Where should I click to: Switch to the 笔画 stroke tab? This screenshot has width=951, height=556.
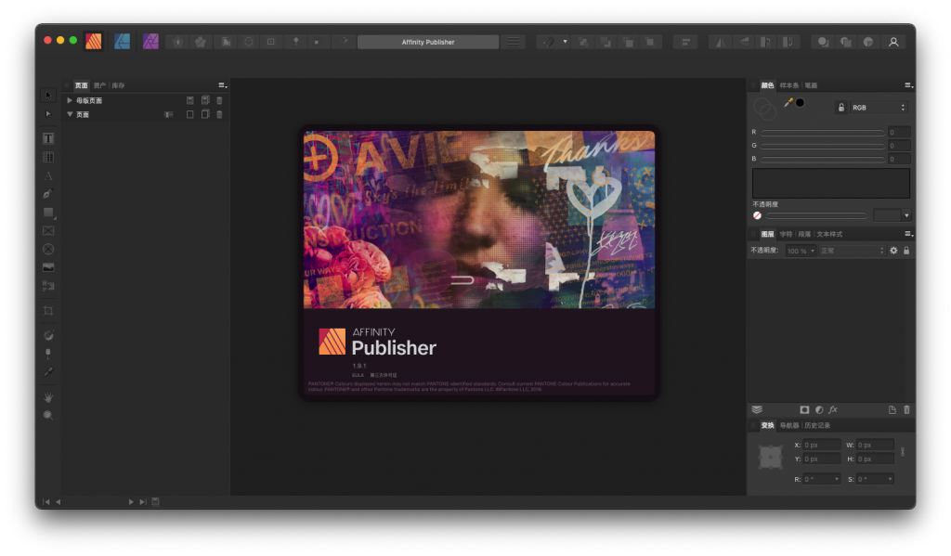811,85
